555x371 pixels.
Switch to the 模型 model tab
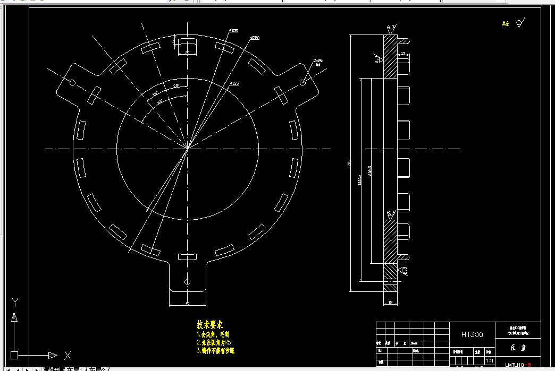click(54, 369)
